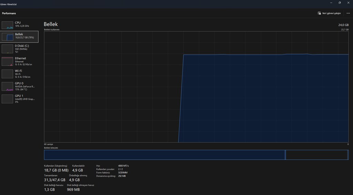Screen dimensions: 353x195
Task: Click the Yeni görevi çalıştır icon
Action: click(x=319, y=13)
